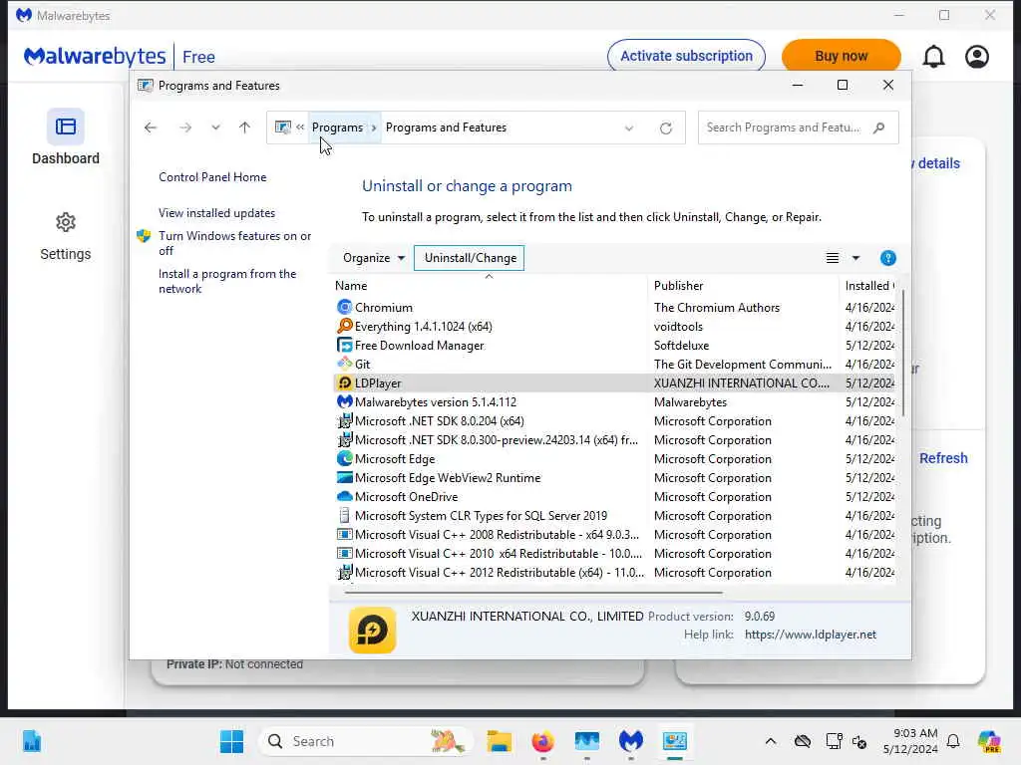Open more view options dropdown arrow

pos(856,258)
